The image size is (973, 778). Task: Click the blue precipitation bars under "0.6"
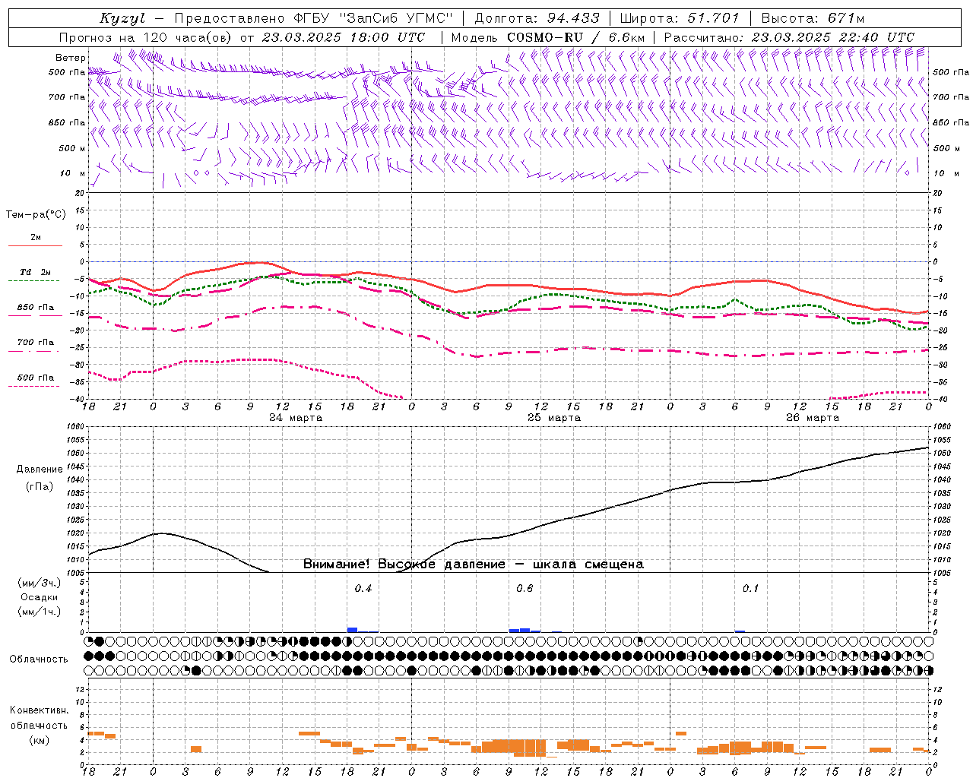[525, 630]
